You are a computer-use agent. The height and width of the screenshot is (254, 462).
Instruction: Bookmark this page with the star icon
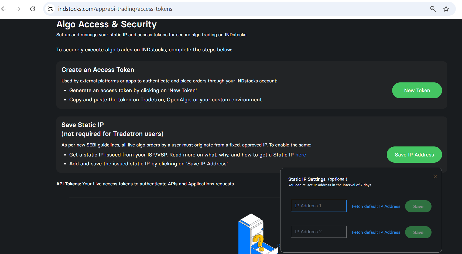pyautogui.click(x=446, y=9)
